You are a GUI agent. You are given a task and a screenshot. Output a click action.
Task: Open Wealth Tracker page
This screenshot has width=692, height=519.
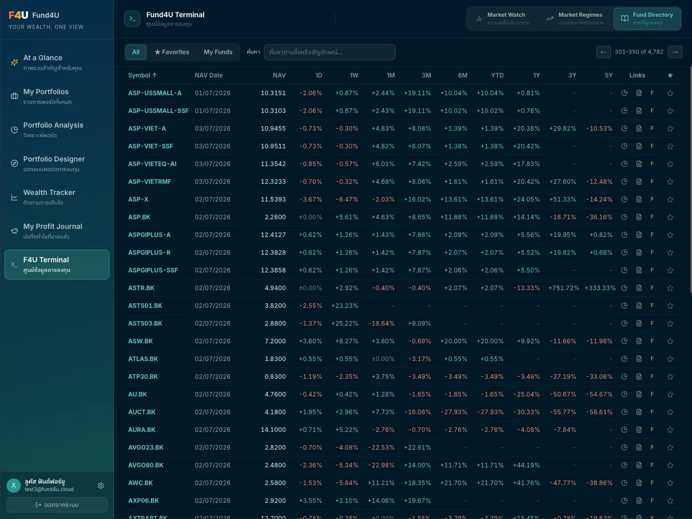tap(57, 197)
